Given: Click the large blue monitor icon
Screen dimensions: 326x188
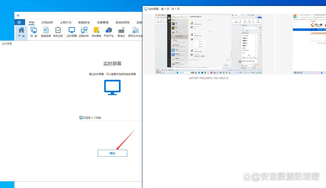Looking at the screenshot, I should point(112,87).
